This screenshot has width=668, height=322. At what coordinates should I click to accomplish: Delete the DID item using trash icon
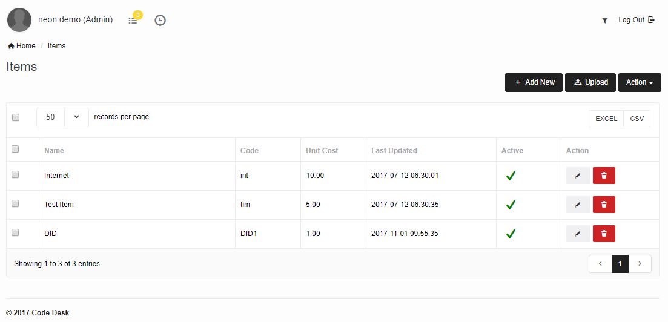(x=604, y=234)
